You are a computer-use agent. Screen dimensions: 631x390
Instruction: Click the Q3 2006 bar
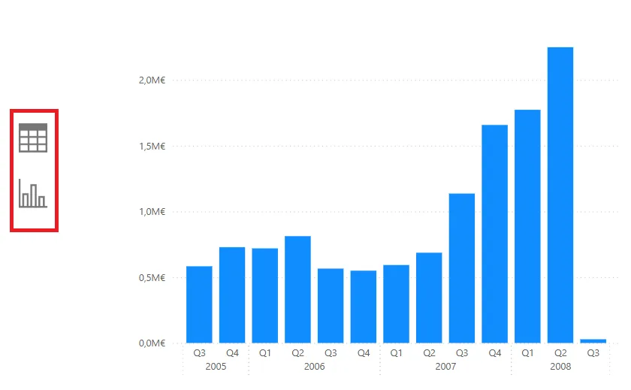click(x=331, y=305)
